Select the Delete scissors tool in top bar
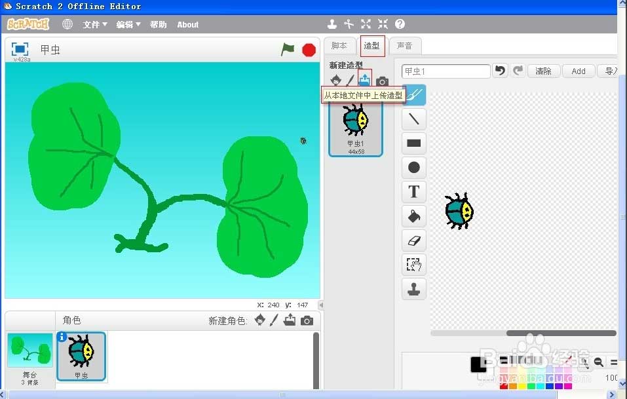Viewport: 627px width, 399px height. tap(349, 24)
